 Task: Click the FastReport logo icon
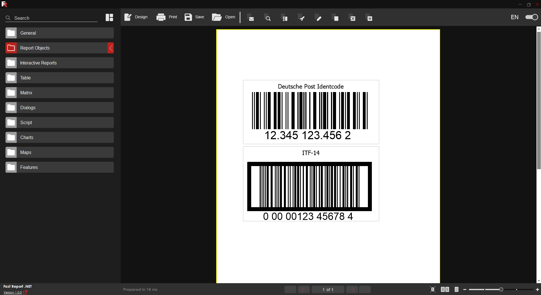(x=4, y=4)
